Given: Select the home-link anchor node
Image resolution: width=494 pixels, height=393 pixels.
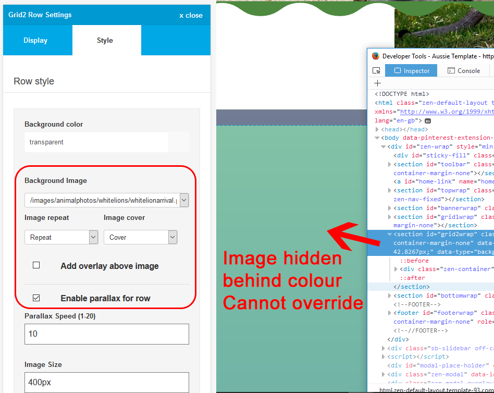Looking at the screenshot, I should tap(443, 181).
